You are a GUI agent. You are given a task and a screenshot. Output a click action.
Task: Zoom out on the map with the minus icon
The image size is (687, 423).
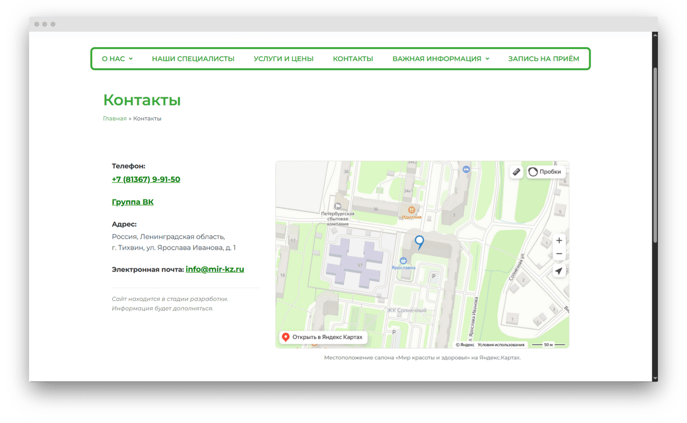click(x=559, y=254)
